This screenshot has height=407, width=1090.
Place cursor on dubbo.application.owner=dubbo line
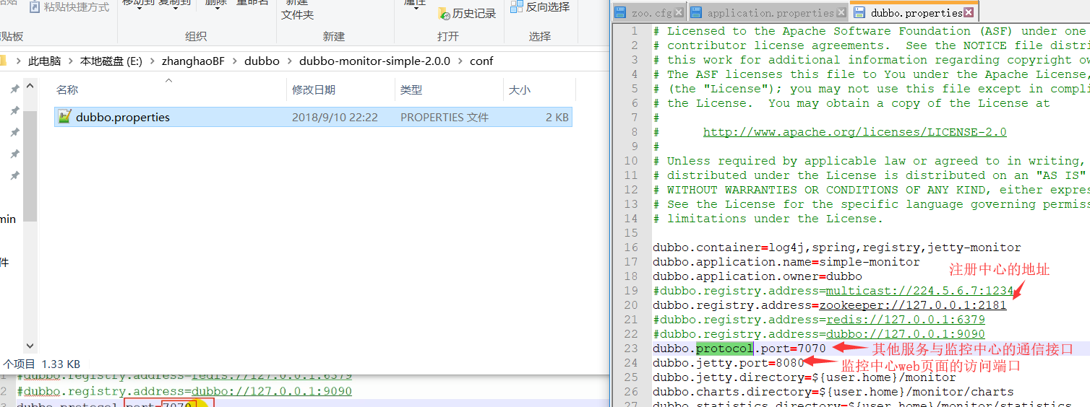[x=758, y=276]
